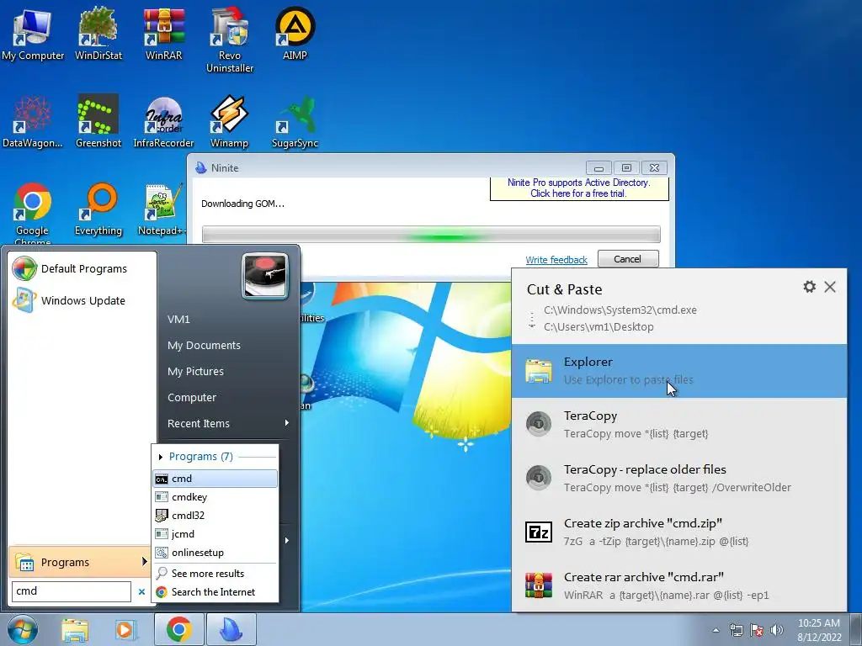862x646 pixels.
Task: Switch to Ninite on the taskbar
Action: point(231,629)
